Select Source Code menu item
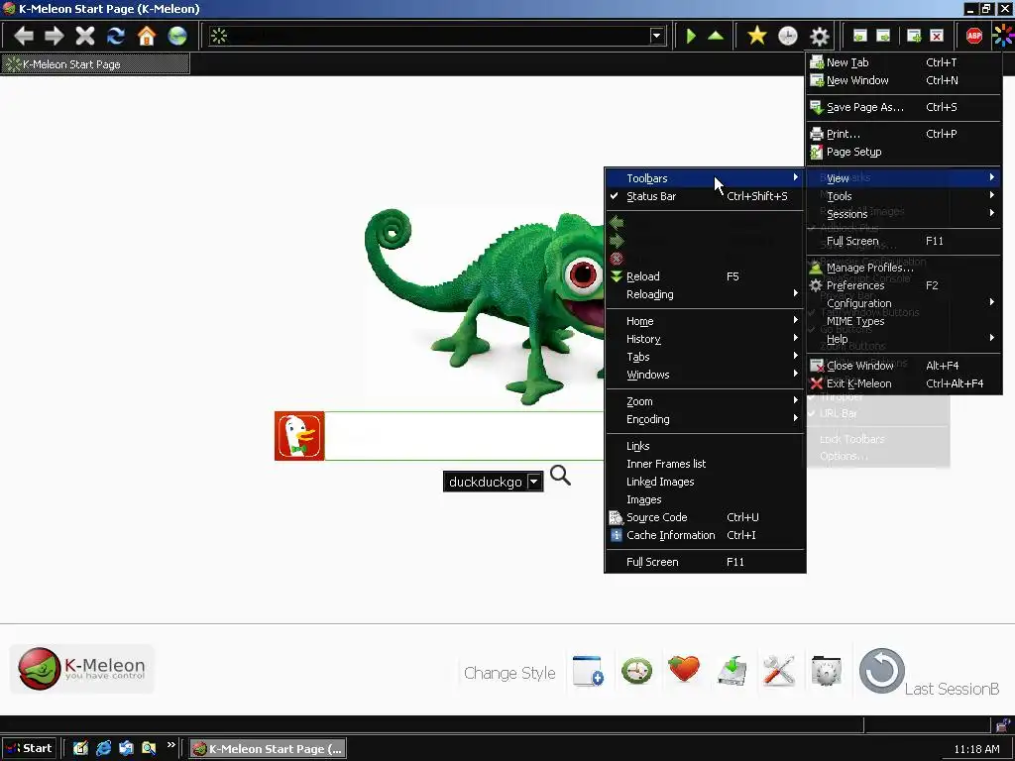The height and width of the screenshot is (761, 1015). (706, 517)
